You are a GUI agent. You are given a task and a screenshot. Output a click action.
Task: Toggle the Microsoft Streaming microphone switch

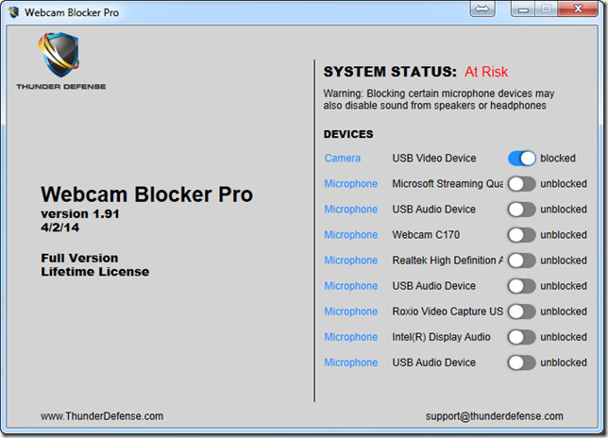[522, 184]
